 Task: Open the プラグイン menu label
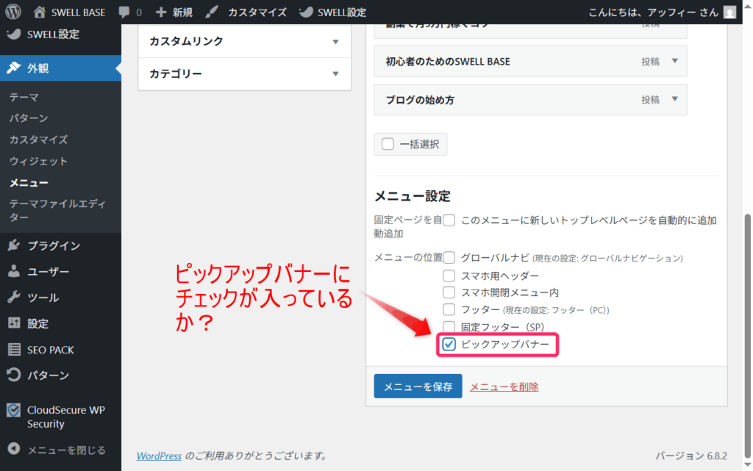coord(54,245)
